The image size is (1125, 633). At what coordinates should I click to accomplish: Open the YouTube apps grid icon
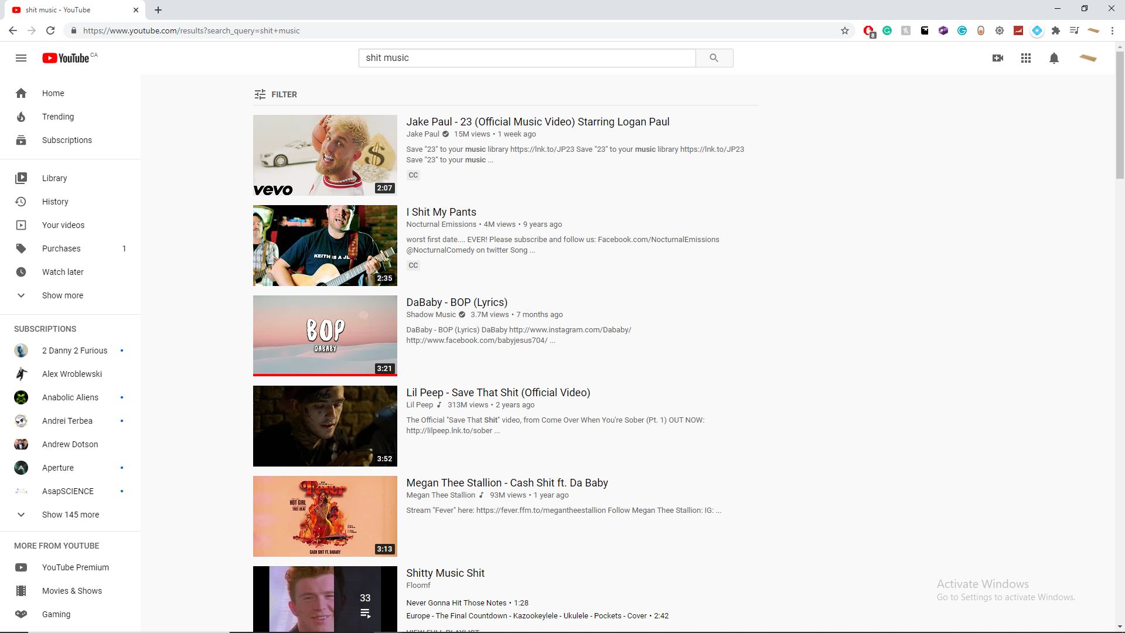pyautogui.click(x=1026, y=58)
